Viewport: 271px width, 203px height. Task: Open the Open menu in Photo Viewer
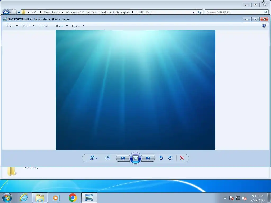click(x=76, y=26)
